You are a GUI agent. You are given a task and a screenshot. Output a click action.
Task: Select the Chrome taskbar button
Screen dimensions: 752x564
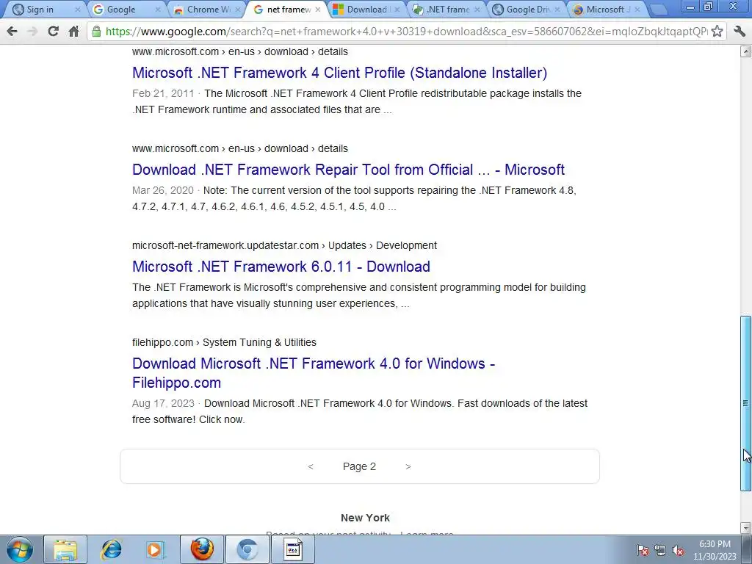pyautogui.click(x=247, y=549)
